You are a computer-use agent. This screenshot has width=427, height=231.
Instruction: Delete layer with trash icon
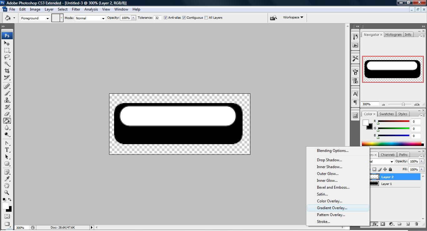point(416,224)
